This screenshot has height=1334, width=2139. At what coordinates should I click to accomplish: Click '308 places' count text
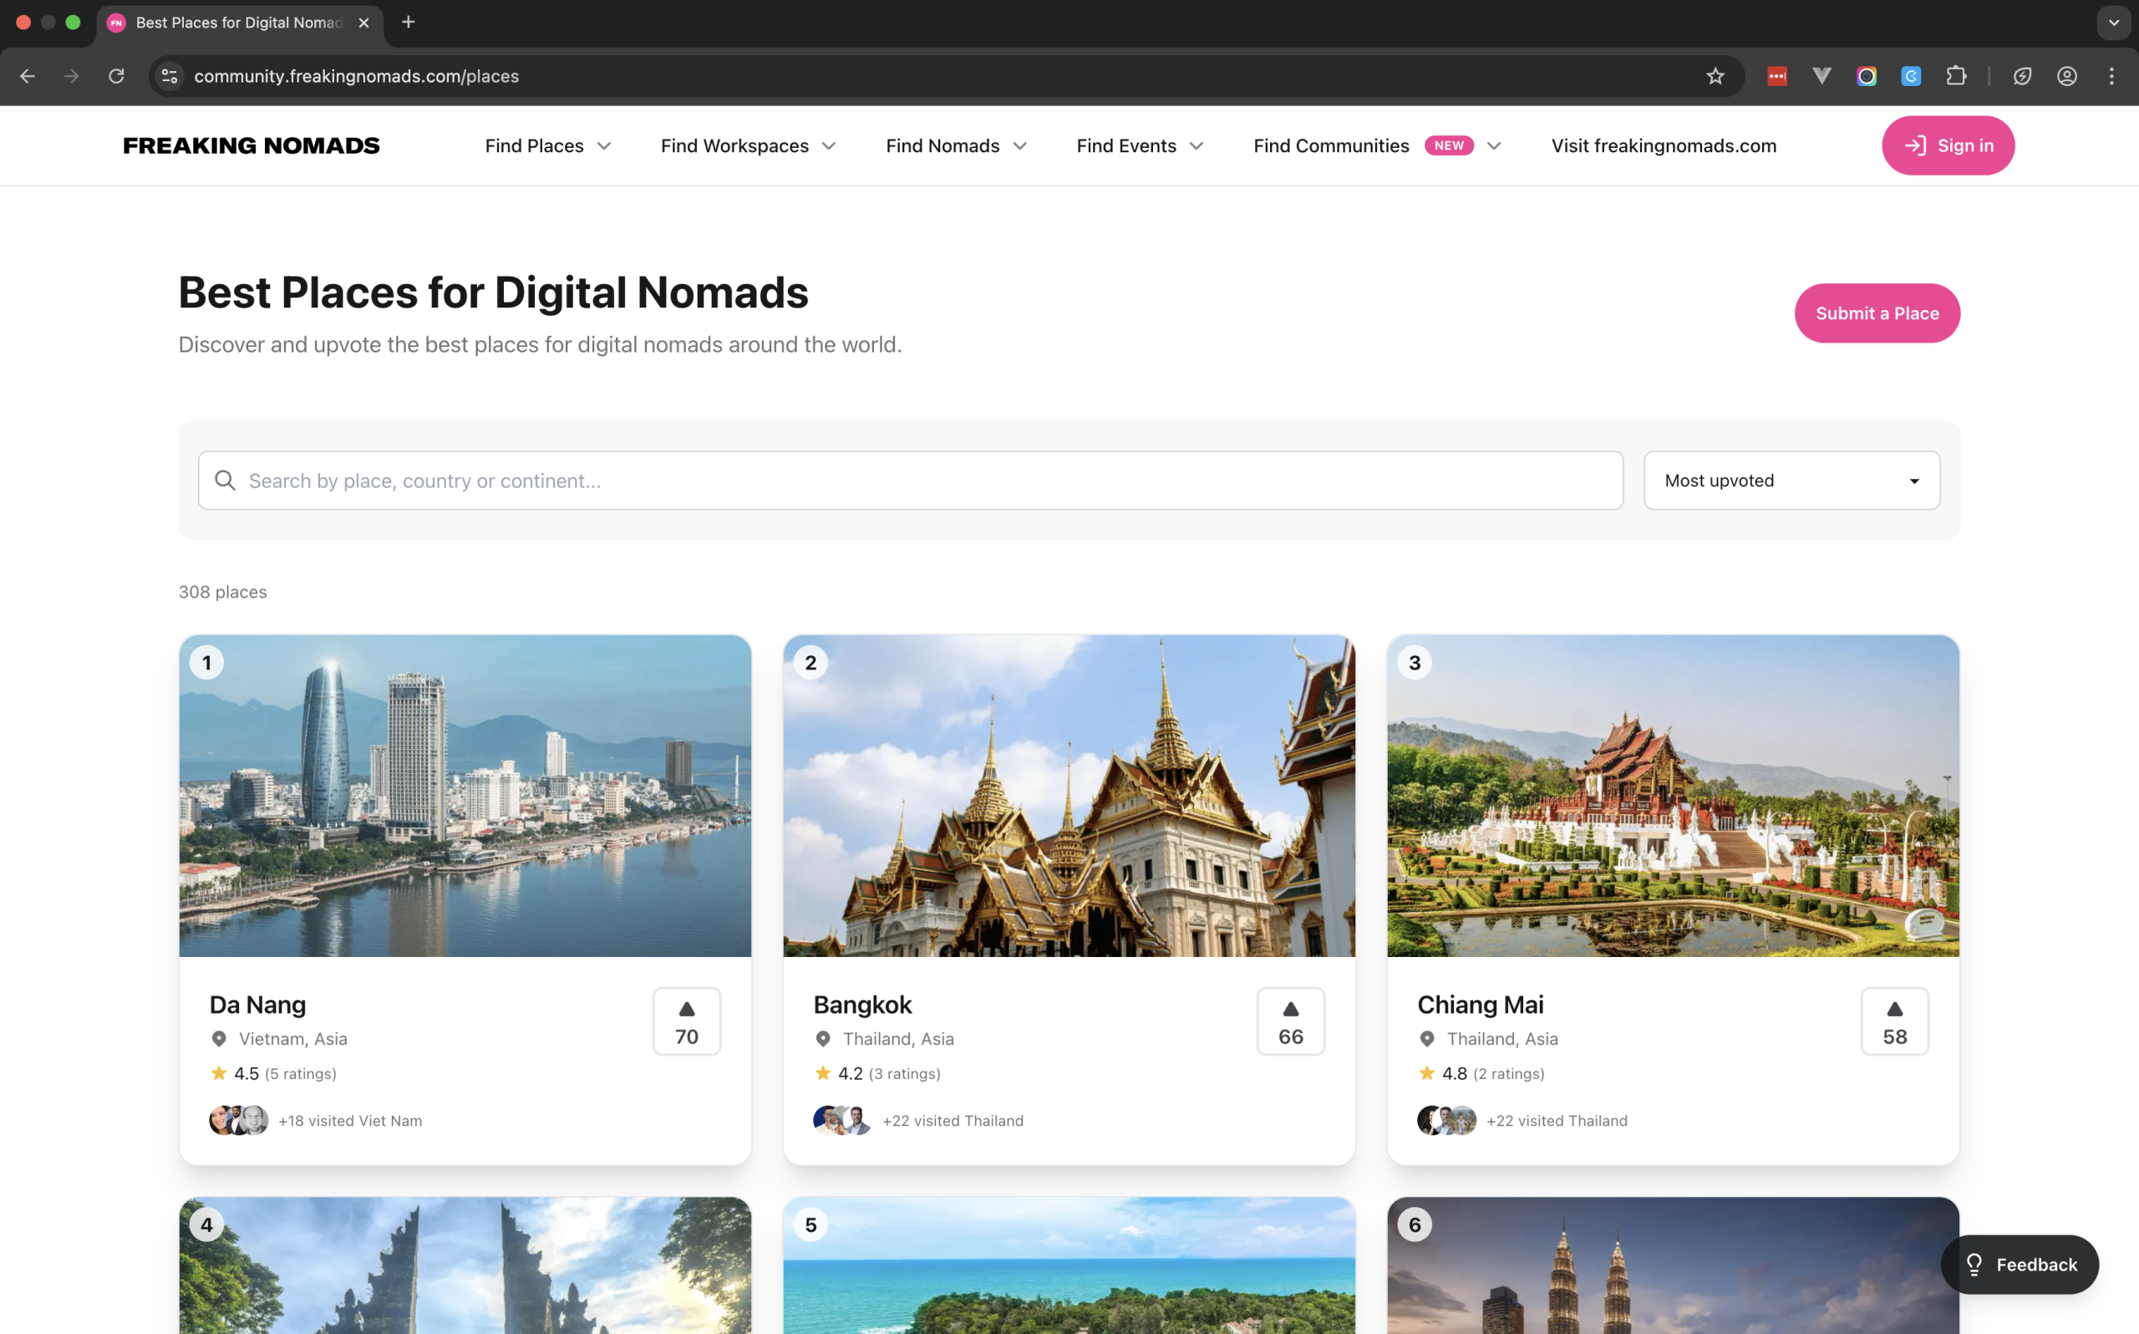[222, 592]
